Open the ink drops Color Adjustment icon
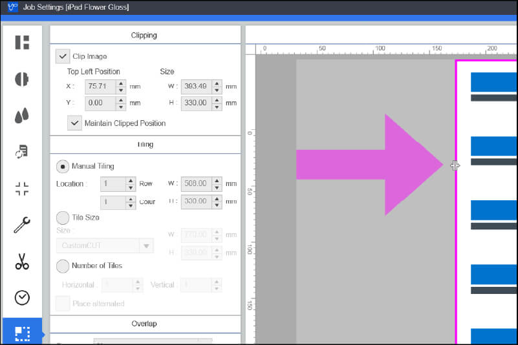The image size is (518, 345). pyautogui.click(x=22, y=116)
